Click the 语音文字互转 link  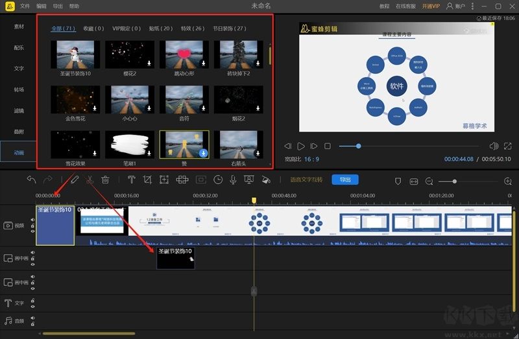pos(306,180)
